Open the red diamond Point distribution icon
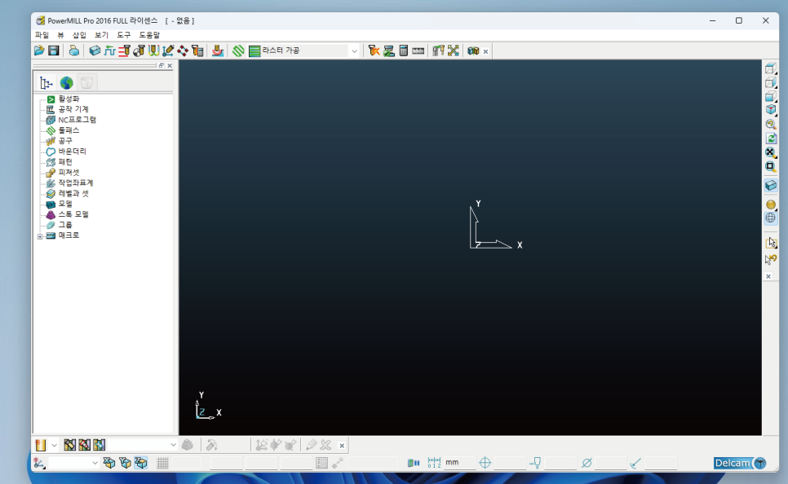This screenshot has width=788, height=484. [x=183, y=51]
